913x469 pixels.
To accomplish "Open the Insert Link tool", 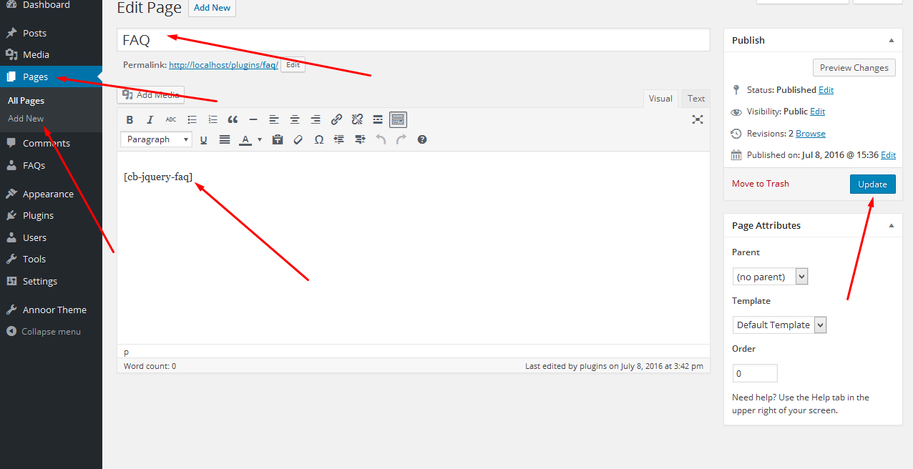I will [x=336, y=119].
